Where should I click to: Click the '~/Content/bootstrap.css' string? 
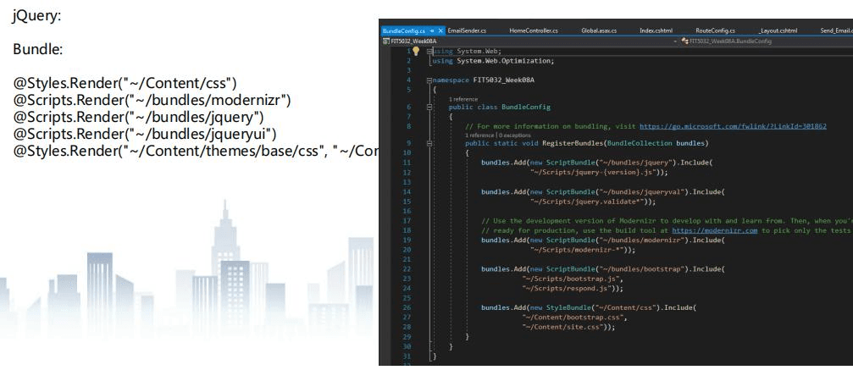coord(573,318)
